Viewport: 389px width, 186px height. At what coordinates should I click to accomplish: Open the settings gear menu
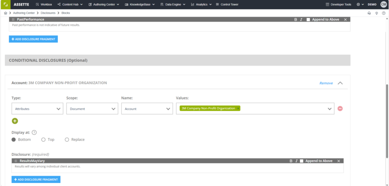pos(359,5)
